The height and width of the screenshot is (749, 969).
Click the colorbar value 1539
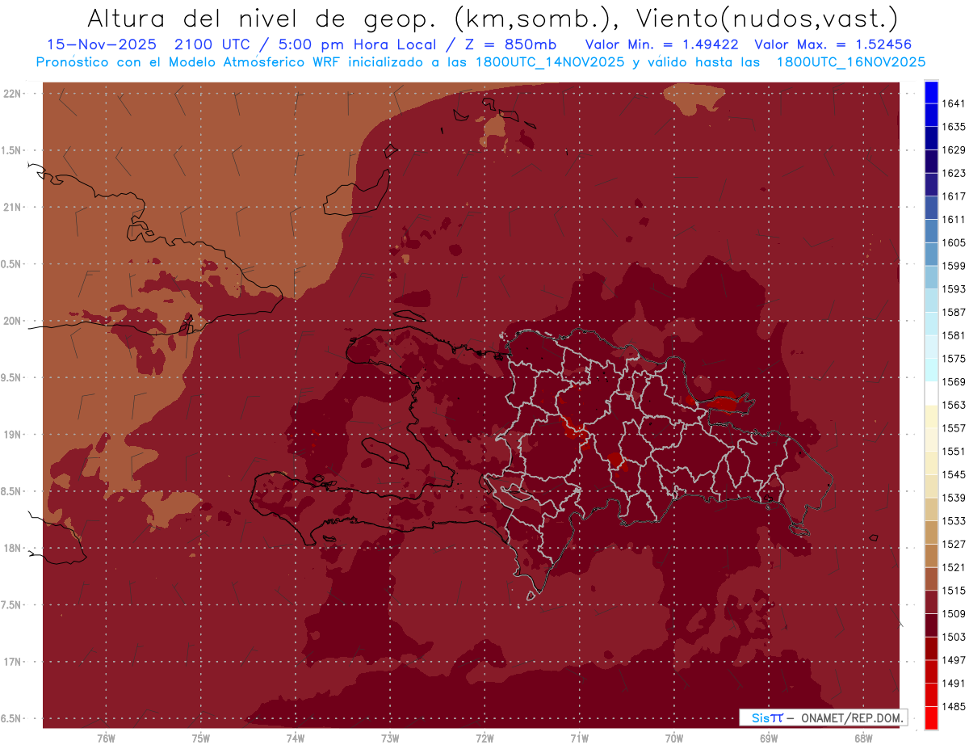954,498
